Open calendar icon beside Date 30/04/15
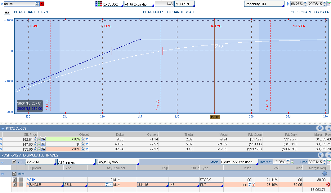The image size is (331, 193). pos(329,162)
